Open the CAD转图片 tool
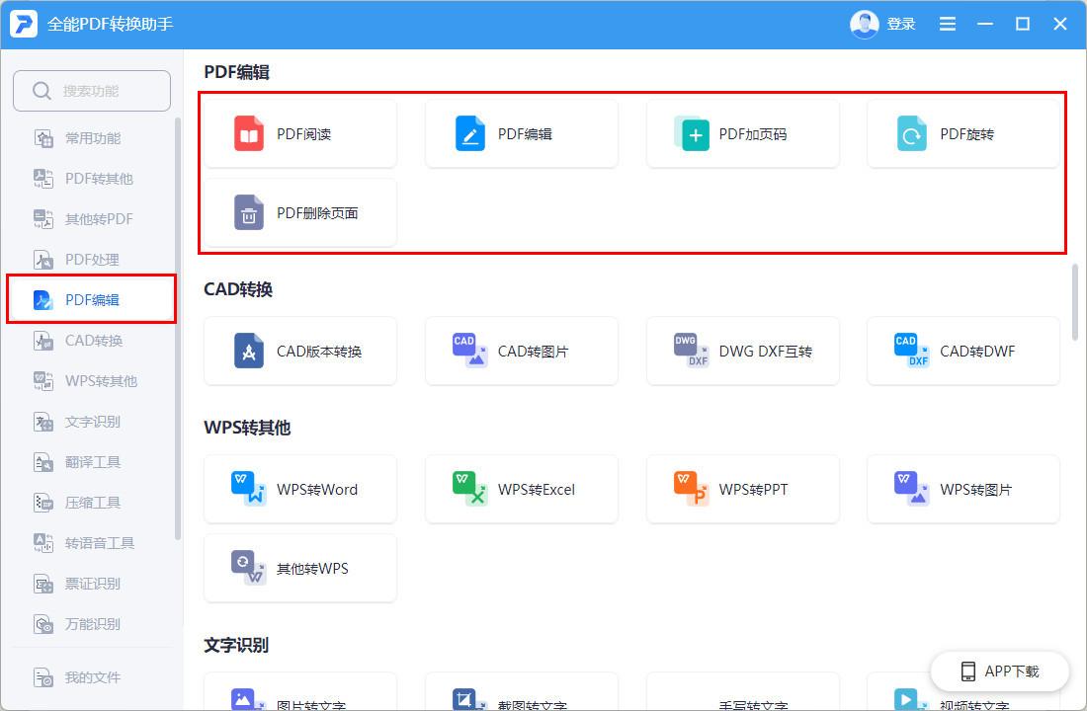This screenshot has height=711, width=1087. [522, 351]
